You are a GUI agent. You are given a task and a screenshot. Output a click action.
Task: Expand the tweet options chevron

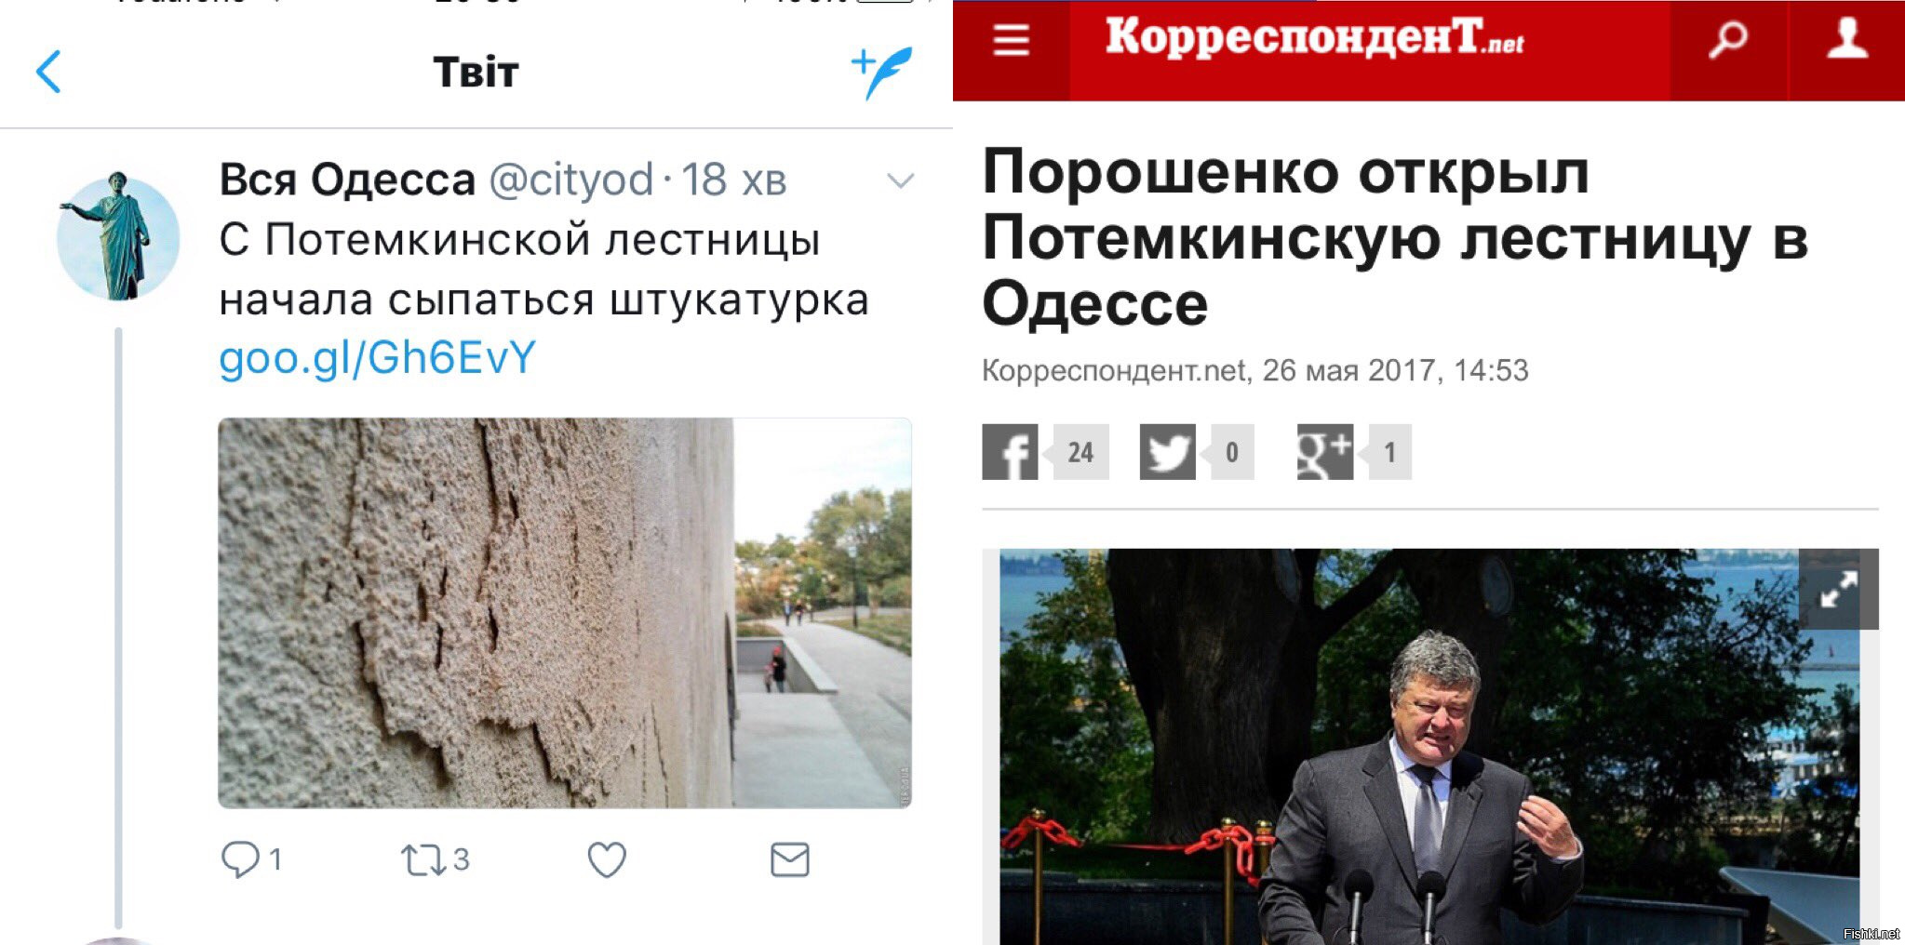(x=900, y=180)
